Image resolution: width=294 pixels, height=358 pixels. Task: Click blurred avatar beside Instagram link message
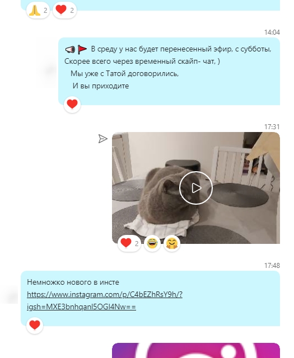(x=9, y=295)
